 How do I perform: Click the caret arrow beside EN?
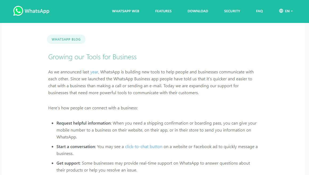[292, 11]
